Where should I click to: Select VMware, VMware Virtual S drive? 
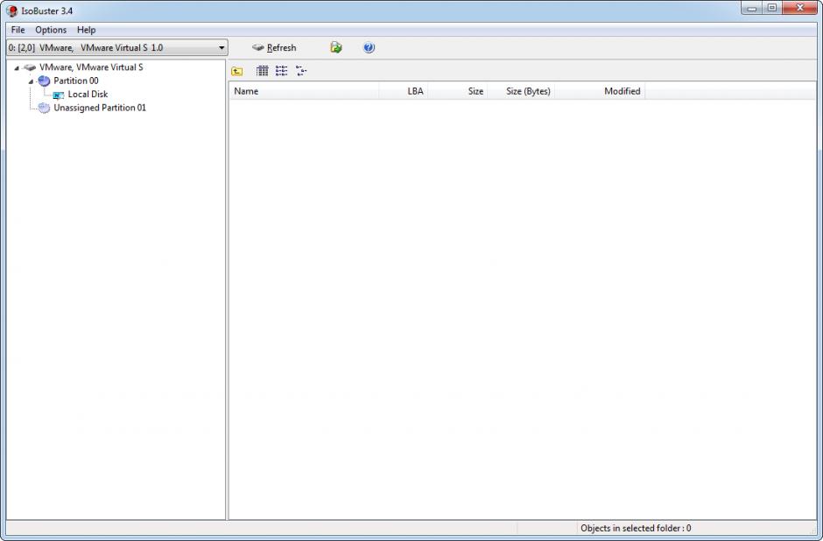point(91,67)
